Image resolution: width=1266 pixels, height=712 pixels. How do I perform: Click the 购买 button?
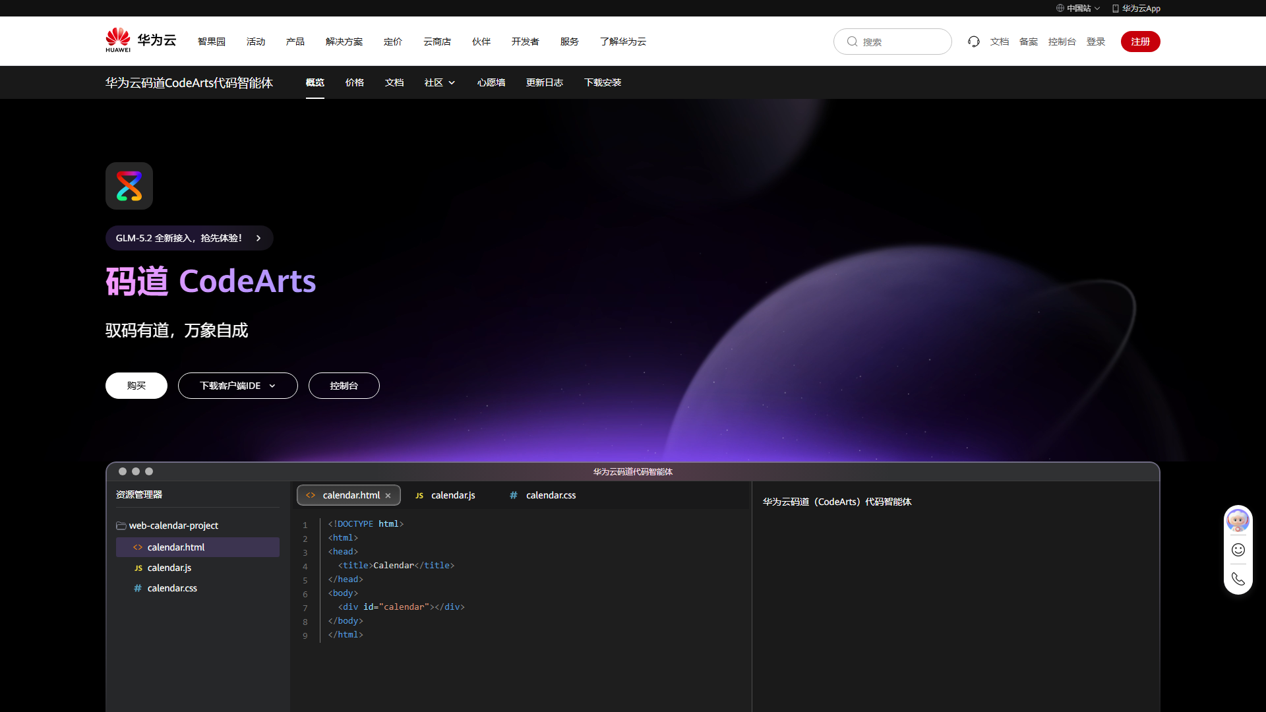point(136,386)
